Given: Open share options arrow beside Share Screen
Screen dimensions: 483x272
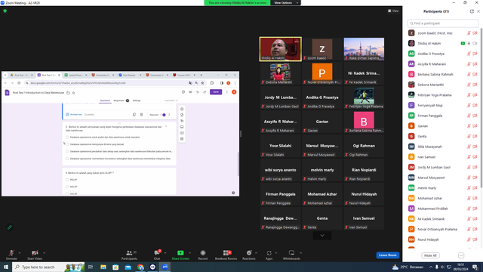Looking at the screenshot, I should tap(189, 253).
